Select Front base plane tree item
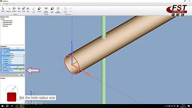The width and height of the screenshot is (192, 108). click(7, 21)
